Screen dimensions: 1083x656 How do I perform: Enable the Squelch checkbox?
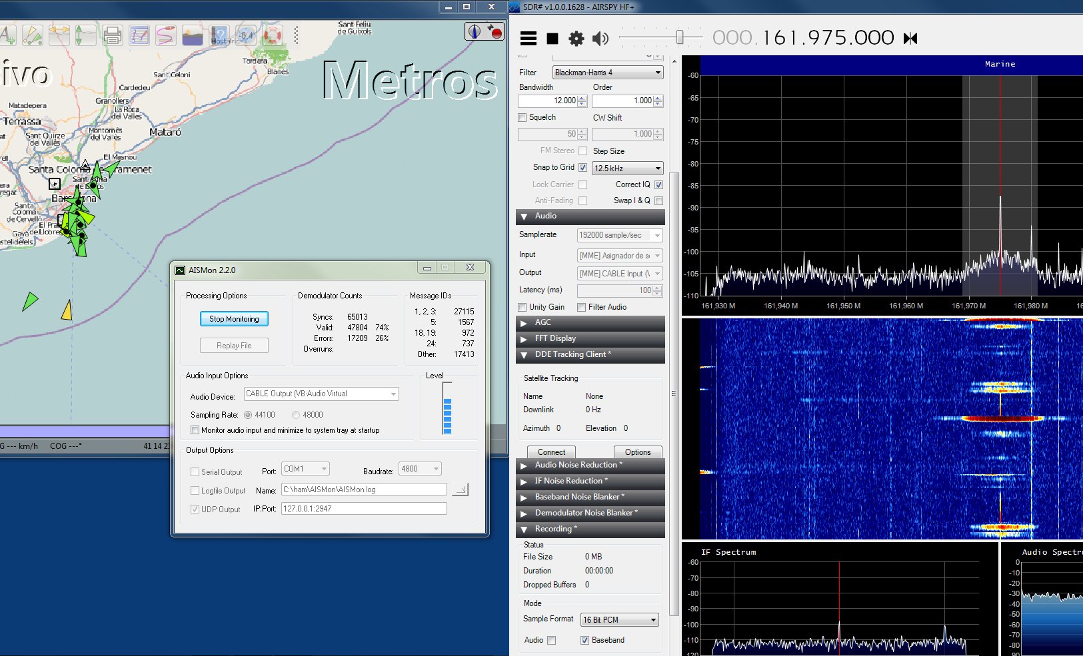pyautogui.click(x=522, y=117)
